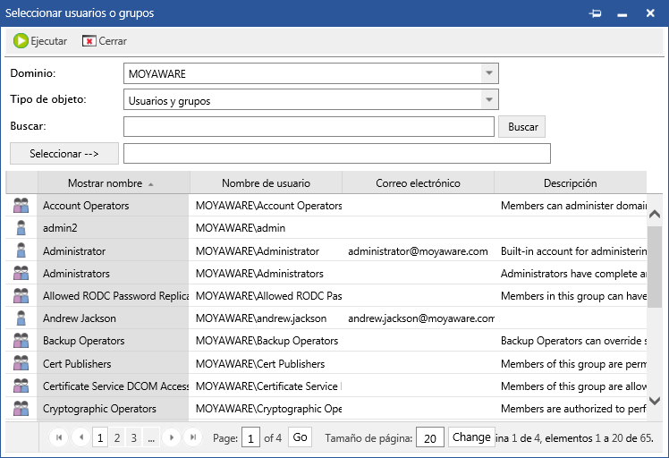
Task: Click the Buscar text input field
Action: 309,127
